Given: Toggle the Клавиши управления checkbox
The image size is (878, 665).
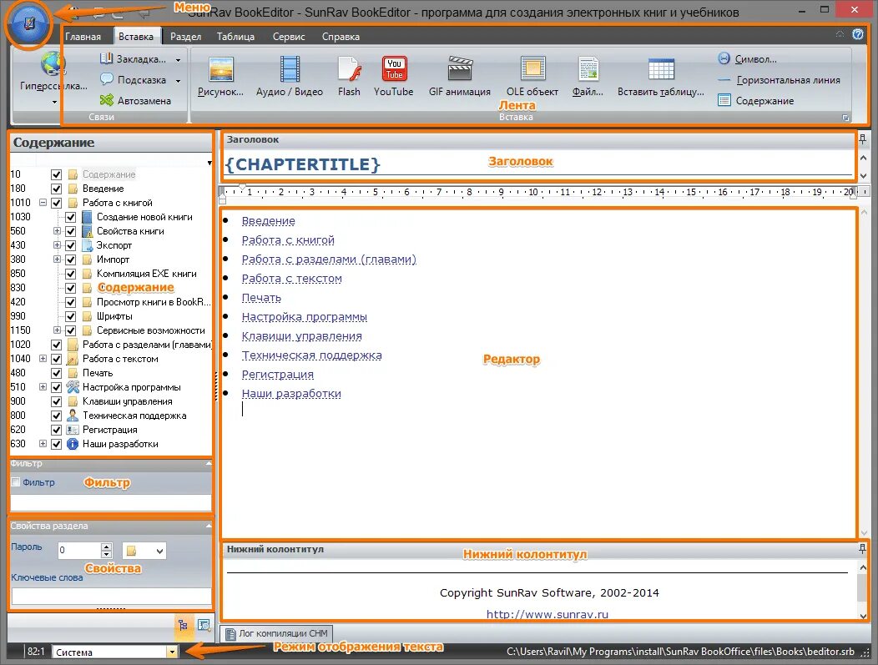Looking at the screenshot, I should coord(56,401).
